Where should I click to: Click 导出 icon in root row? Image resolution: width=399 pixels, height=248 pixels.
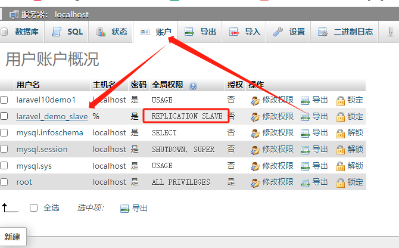coord(305,183)
